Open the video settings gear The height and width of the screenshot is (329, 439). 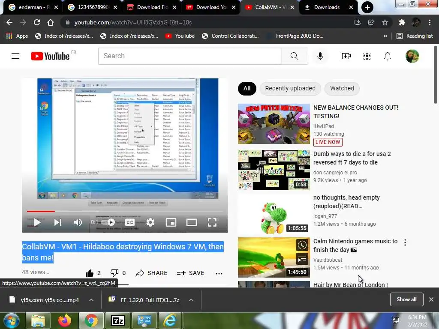click(x=150, y=222)
